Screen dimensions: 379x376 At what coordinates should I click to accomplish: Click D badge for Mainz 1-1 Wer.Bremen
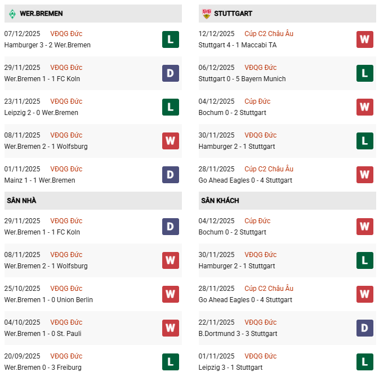tap(170, 175)
